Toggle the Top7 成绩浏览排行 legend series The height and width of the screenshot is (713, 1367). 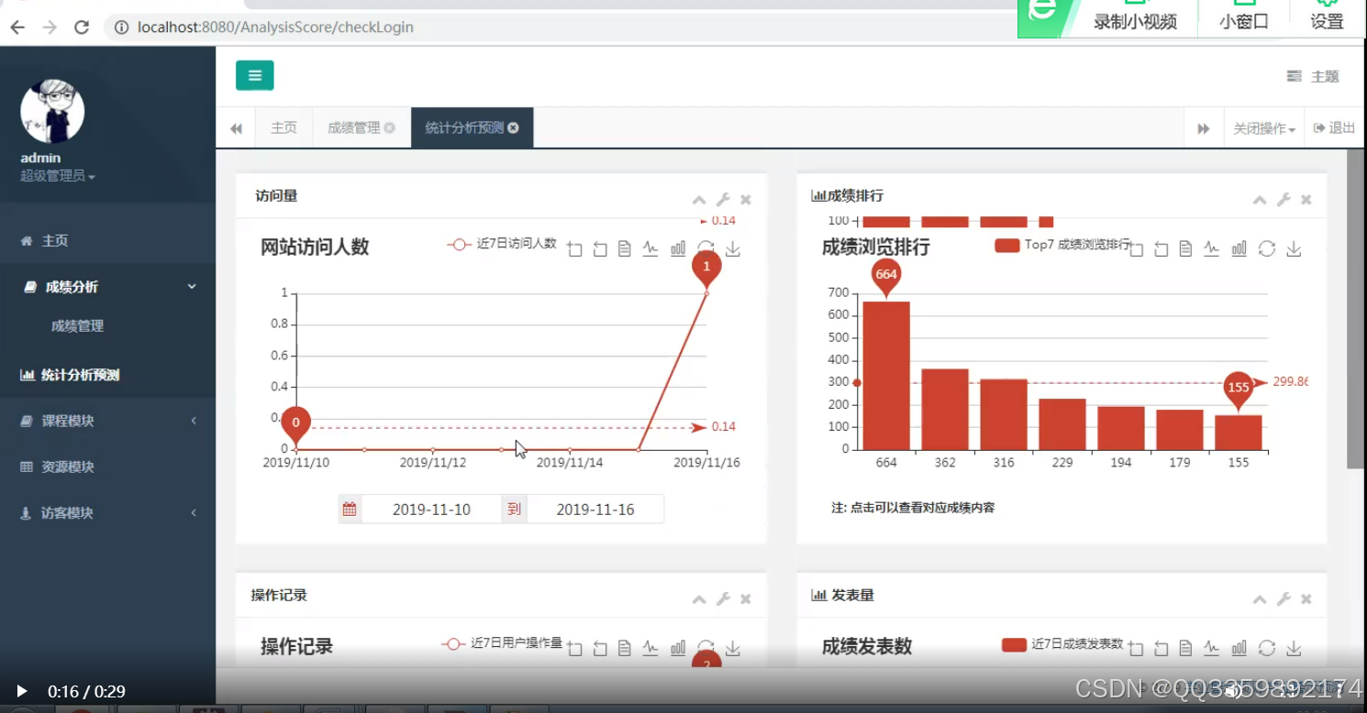(1062, 245)
